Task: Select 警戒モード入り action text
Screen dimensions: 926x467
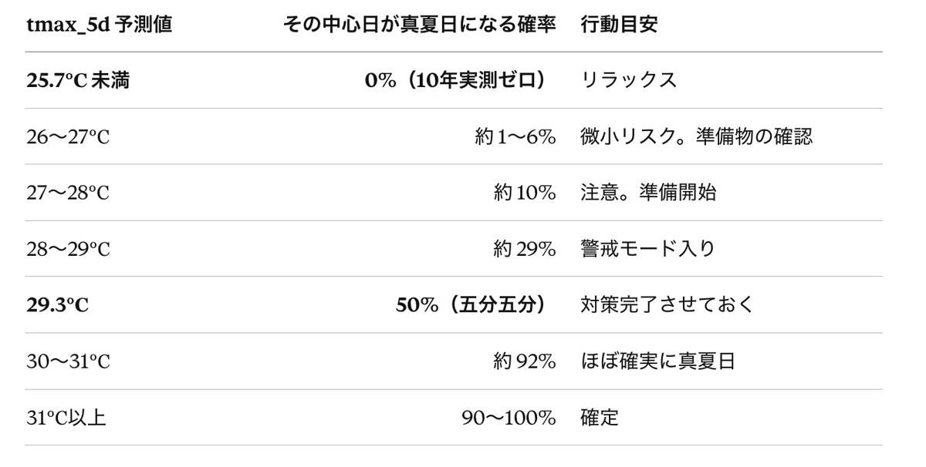Action: (x=647, y=249)
